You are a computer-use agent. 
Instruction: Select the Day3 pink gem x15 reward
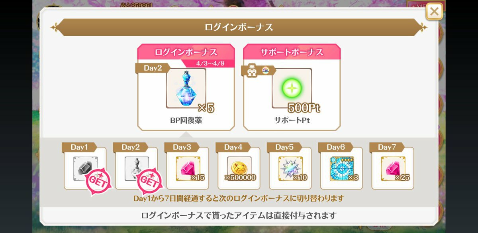pyautogui.click(x=188, y=168)
